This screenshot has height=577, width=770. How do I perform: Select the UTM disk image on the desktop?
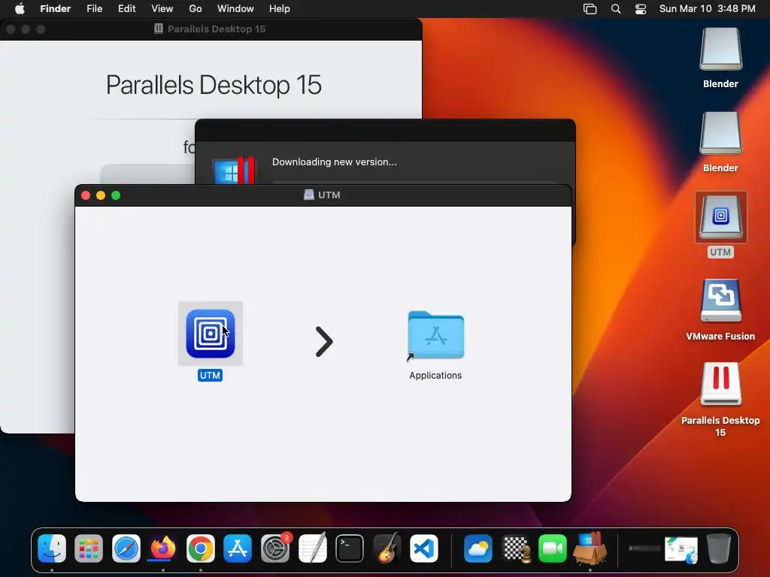coord(720,217)
